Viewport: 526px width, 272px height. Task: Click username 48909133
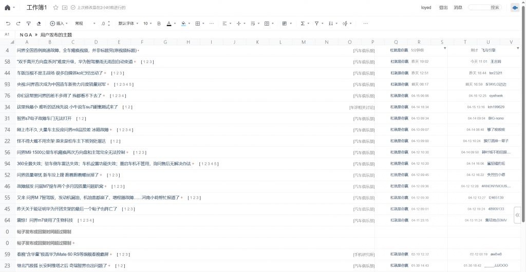pos(496,209)
